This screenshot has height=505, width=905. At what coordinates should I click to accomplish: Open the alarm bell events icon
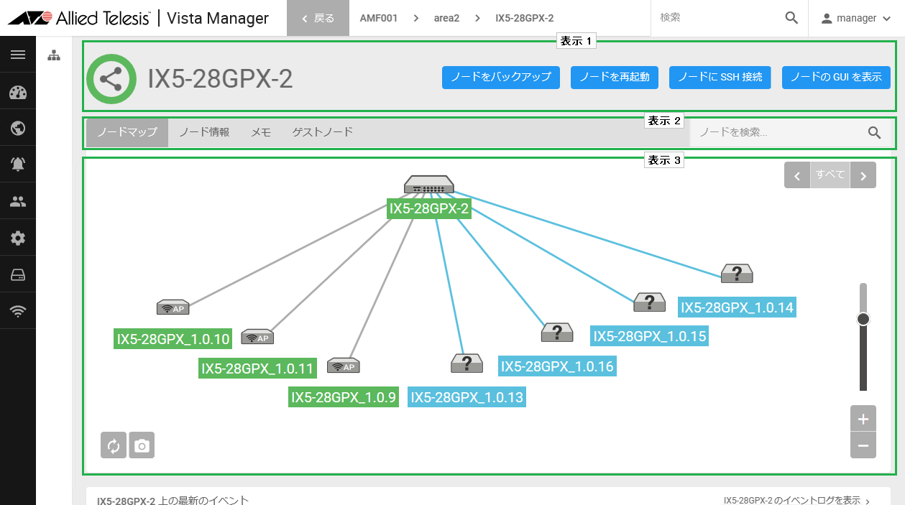click(x=18, y=165)
